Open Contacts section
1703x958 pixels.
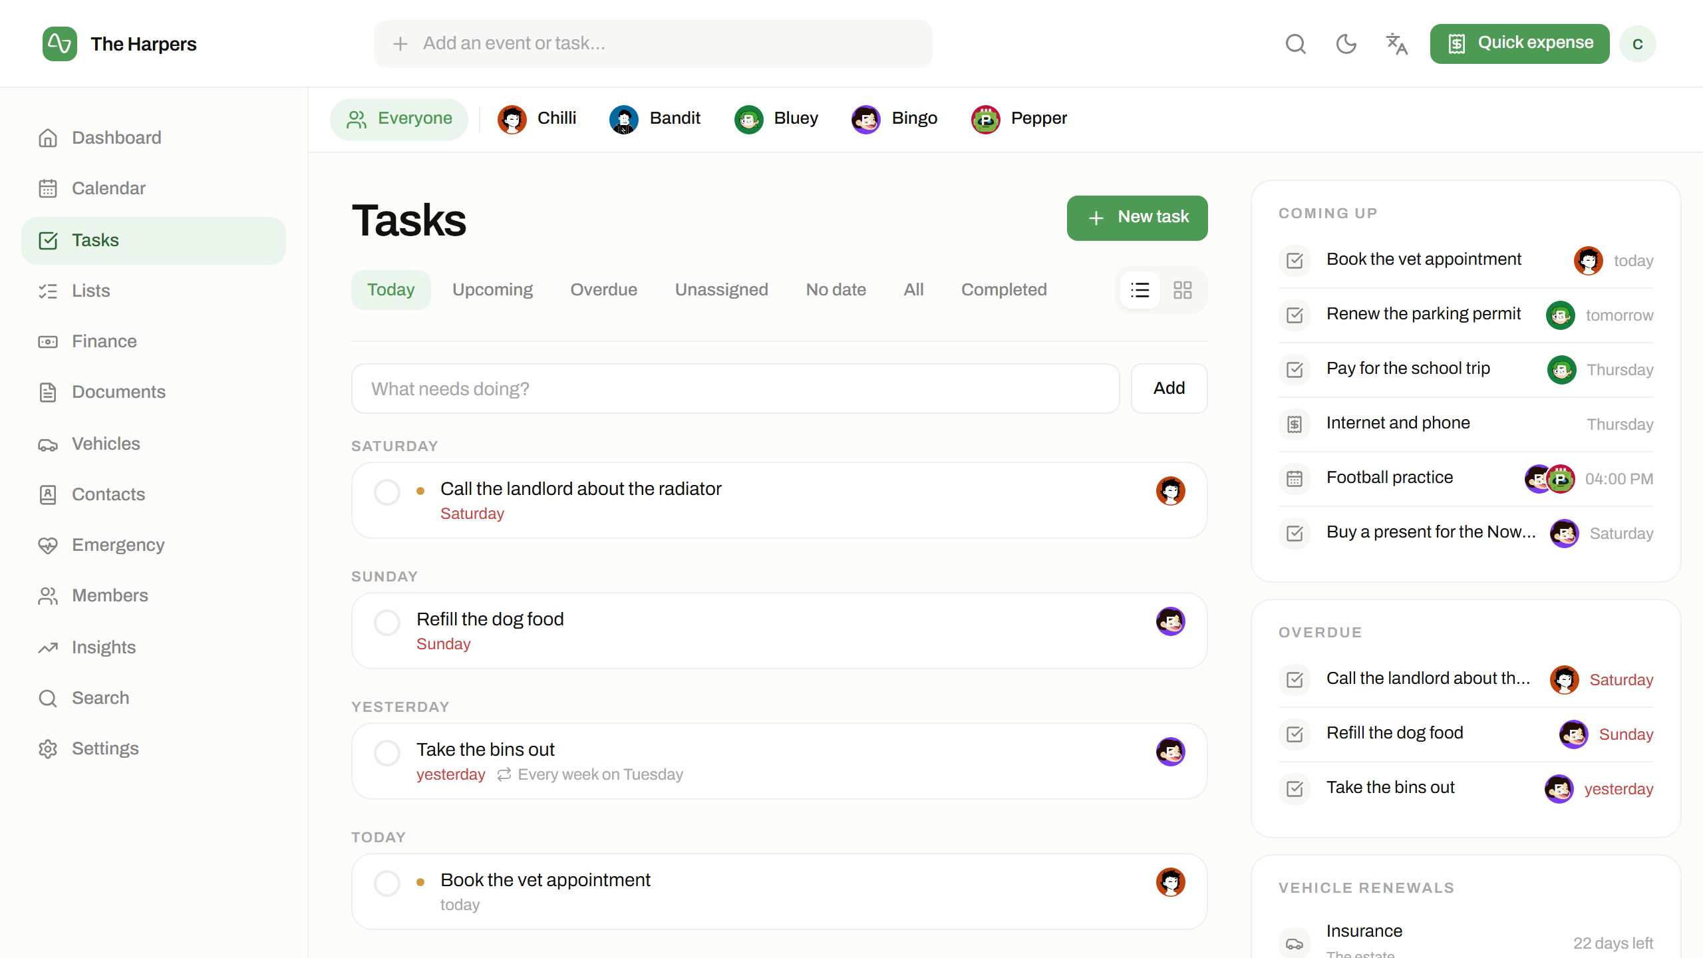click(x=154, y=494)
